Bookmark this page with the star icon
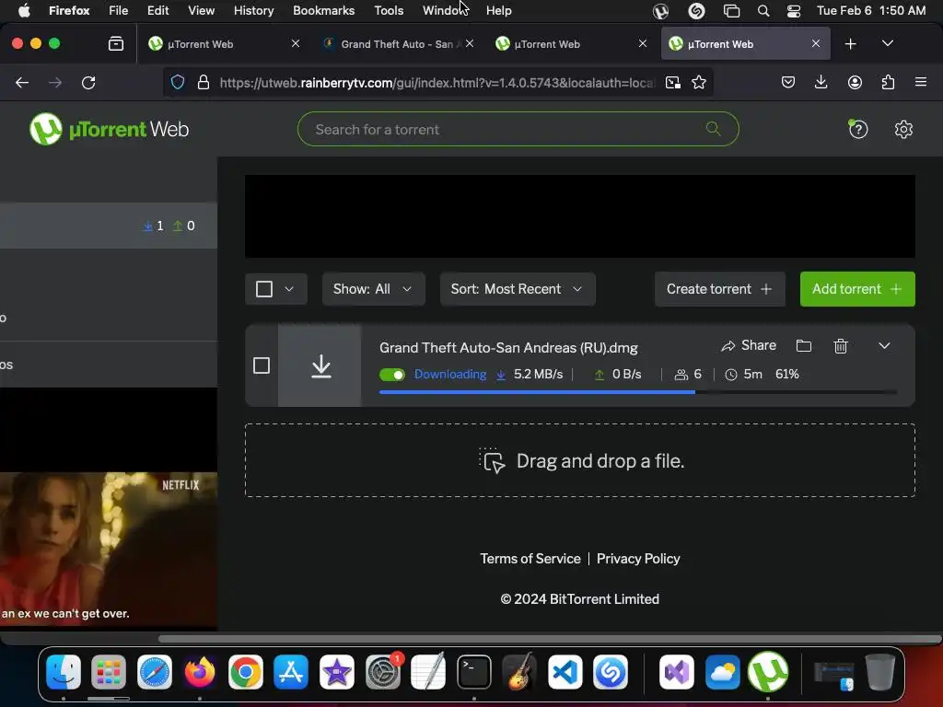Screen dimensions: 943x707 [x=698, y=82]
